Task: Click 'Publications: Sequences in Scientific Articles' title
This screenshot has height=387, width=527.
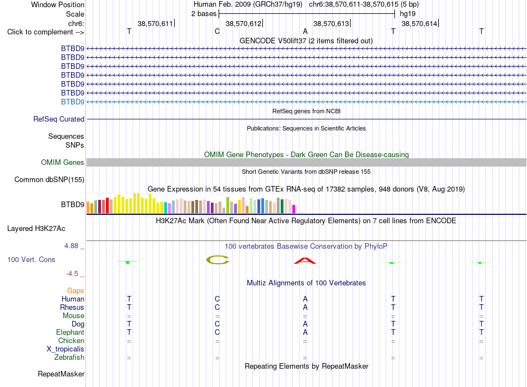Action: 306,128
